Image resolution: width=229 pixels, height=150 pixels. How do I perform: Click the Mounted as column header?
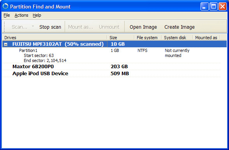[x=206, y=38]
